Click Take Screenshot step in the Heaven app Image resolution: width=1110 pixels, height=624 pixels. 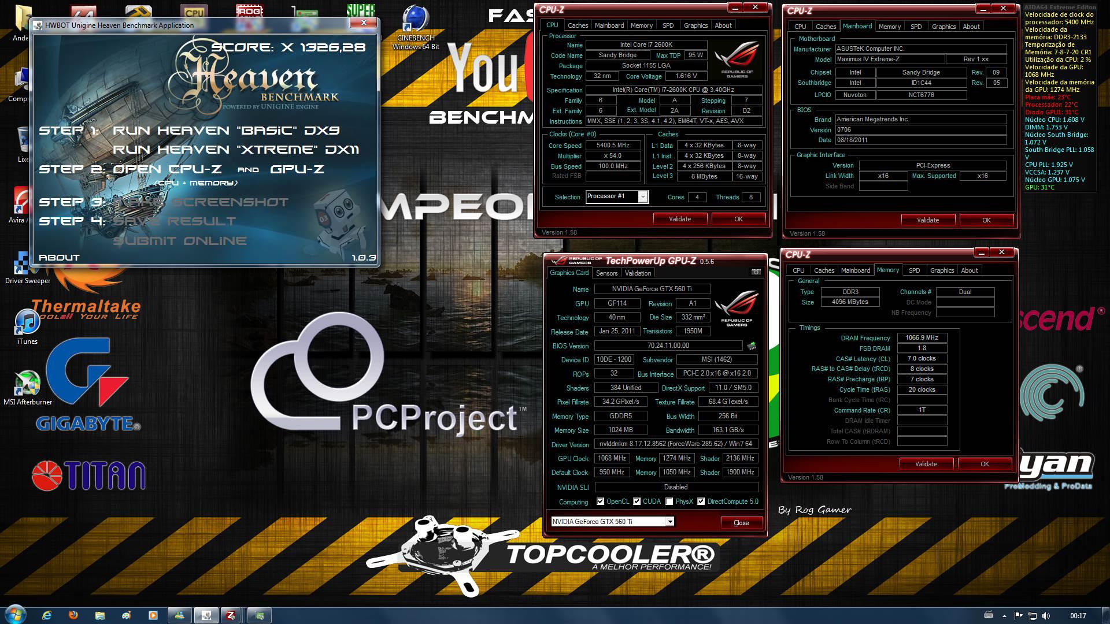pyautogui.click(x=200, y=202)
